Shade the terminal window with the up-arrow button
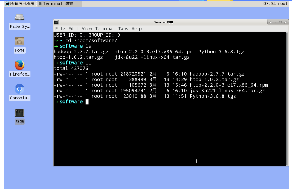The height and width of the screenshot is (189, 292). pyautogui.click(x=270, y=22)
